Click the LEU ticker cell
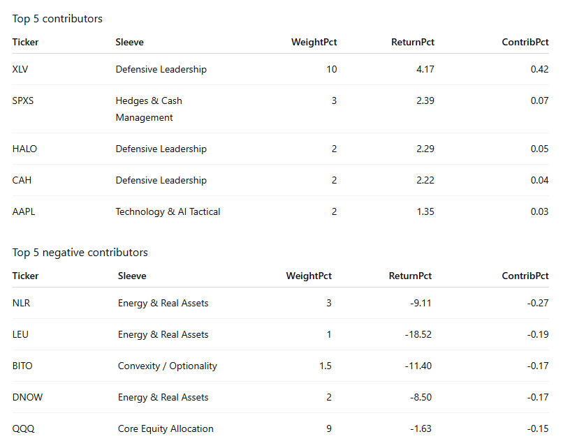 (x=20, y=334)
